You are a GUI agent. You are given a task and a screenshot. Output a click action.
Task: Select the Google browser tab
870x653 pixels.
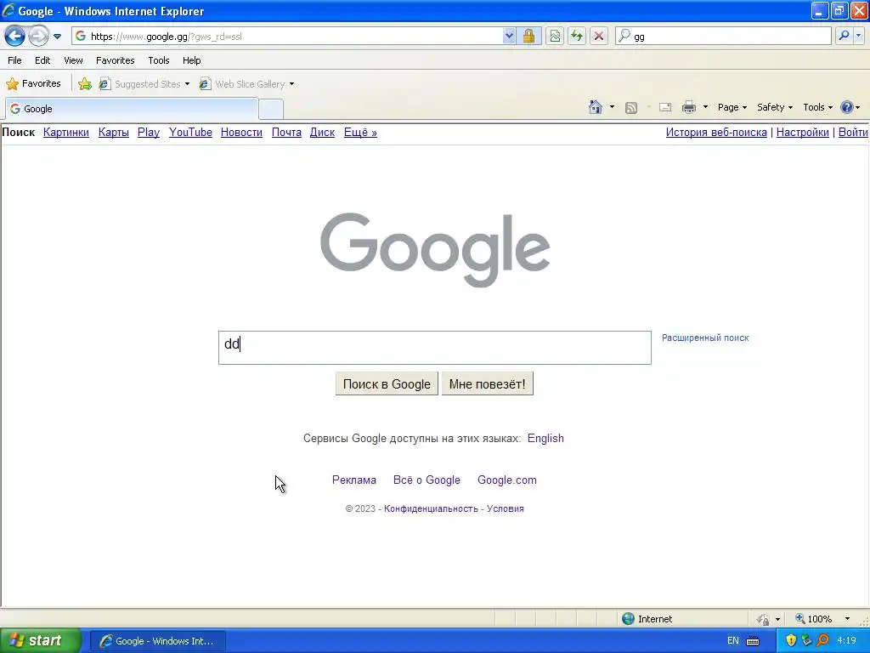tap(132, 109)
